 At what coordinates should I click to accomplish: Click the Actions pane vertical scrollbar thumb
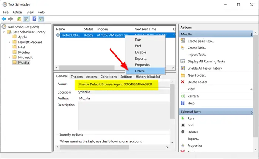[x=256, y=86]
